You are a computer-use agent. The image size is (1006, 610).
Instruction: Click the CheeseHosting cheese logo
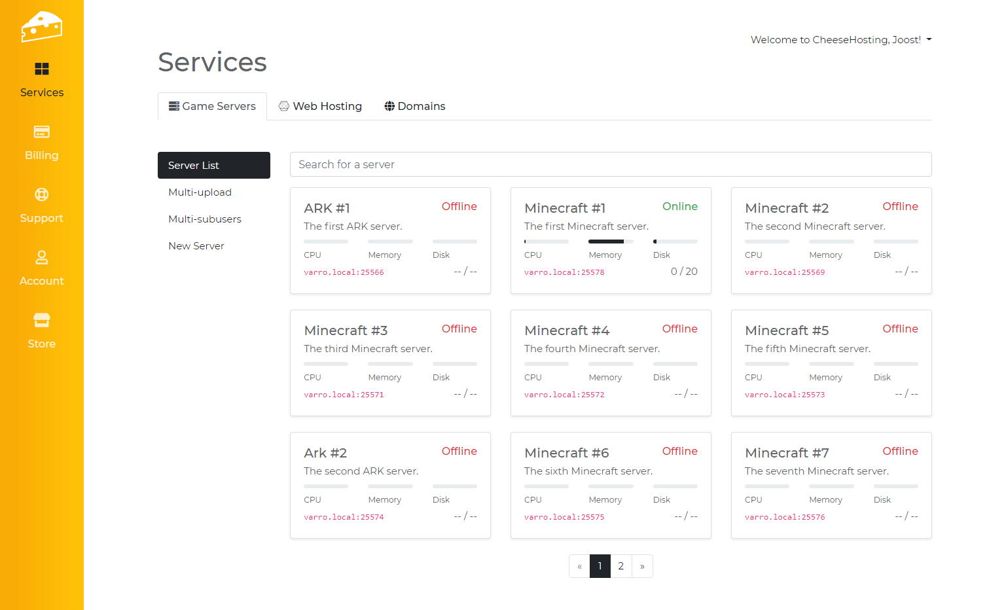click(41, 26)
